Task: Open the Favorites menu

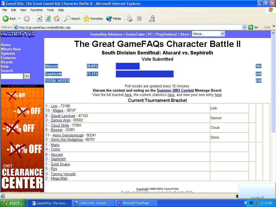Action: (x=36, y=10)
